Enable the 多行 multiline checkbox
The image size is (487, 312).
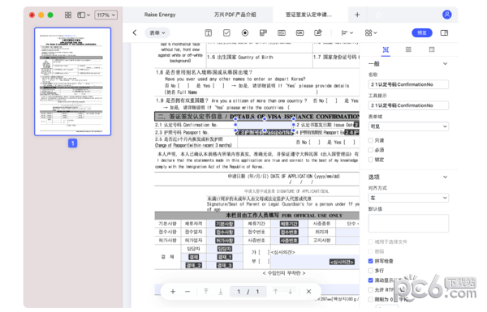(x=371, y=271)
